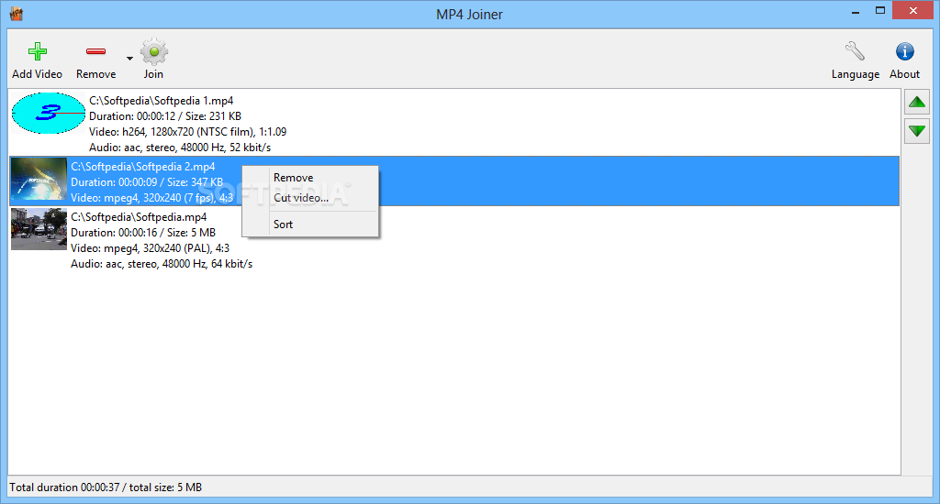Click 'Video: h264, 1280x720 (NTSC film)' line
This screenshot has height=504, width=940.
click(187, 132)
